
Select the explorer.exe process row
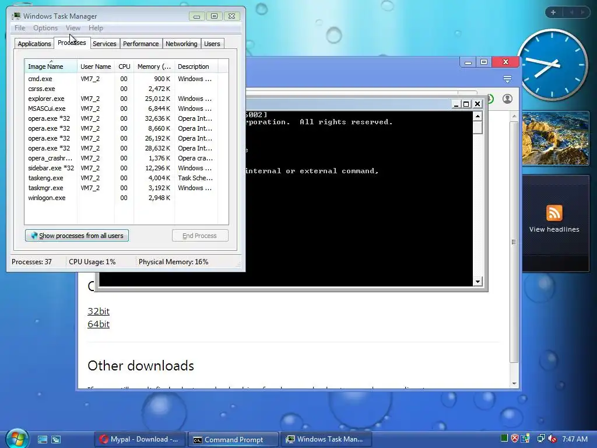(121, 99)
